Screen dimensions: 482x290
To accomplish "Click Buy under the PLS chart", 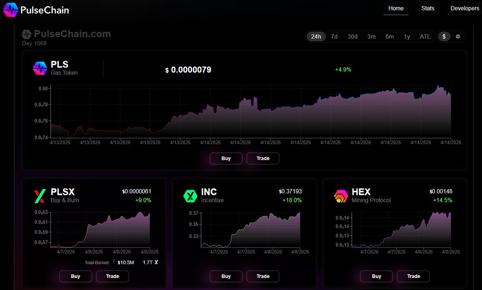I will (x=226, y=158).
